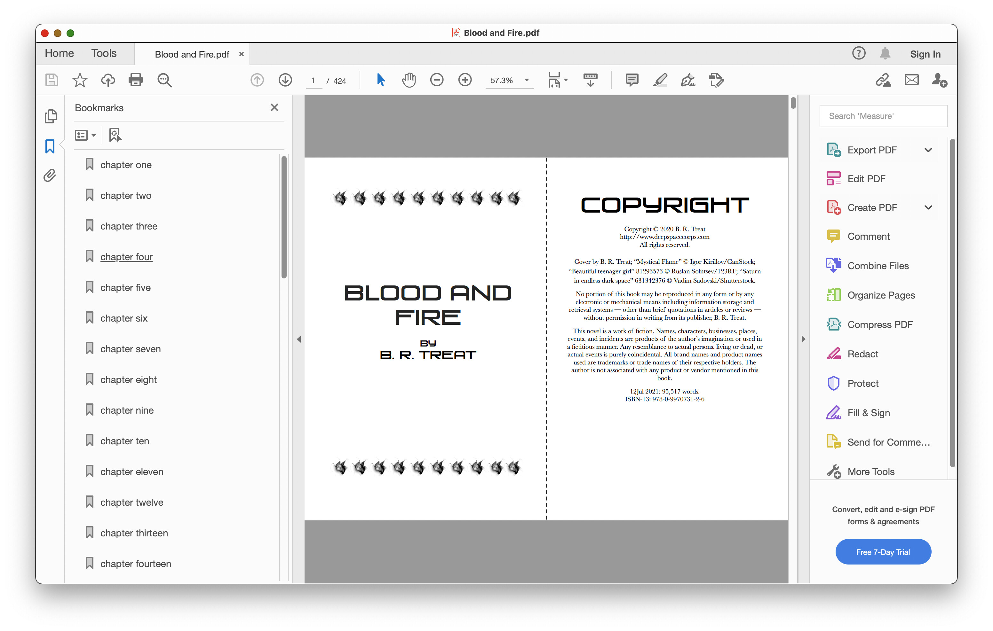
Task: Open the page fit options dropdown arrow
Action: pyautogui.click(x=566, y=80)
